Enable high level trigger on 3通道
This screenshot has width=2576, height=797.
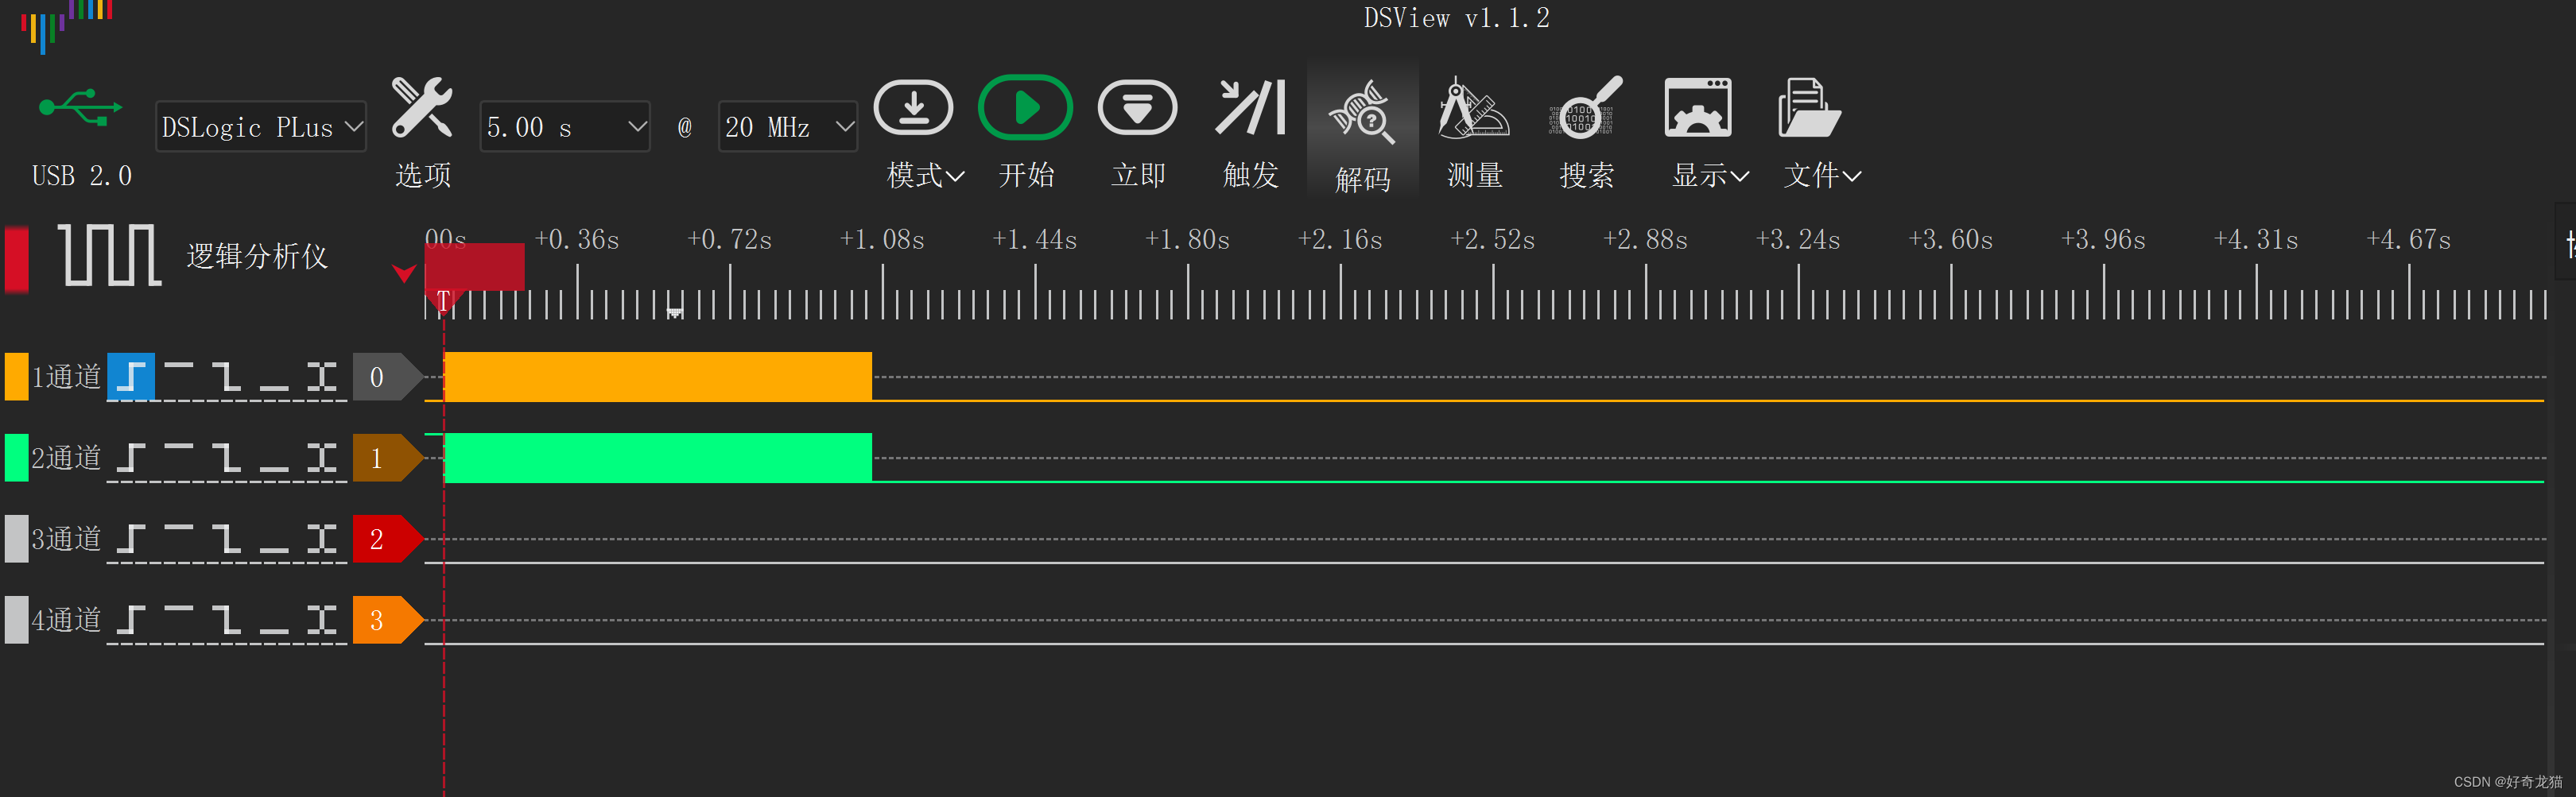[179, 538]
